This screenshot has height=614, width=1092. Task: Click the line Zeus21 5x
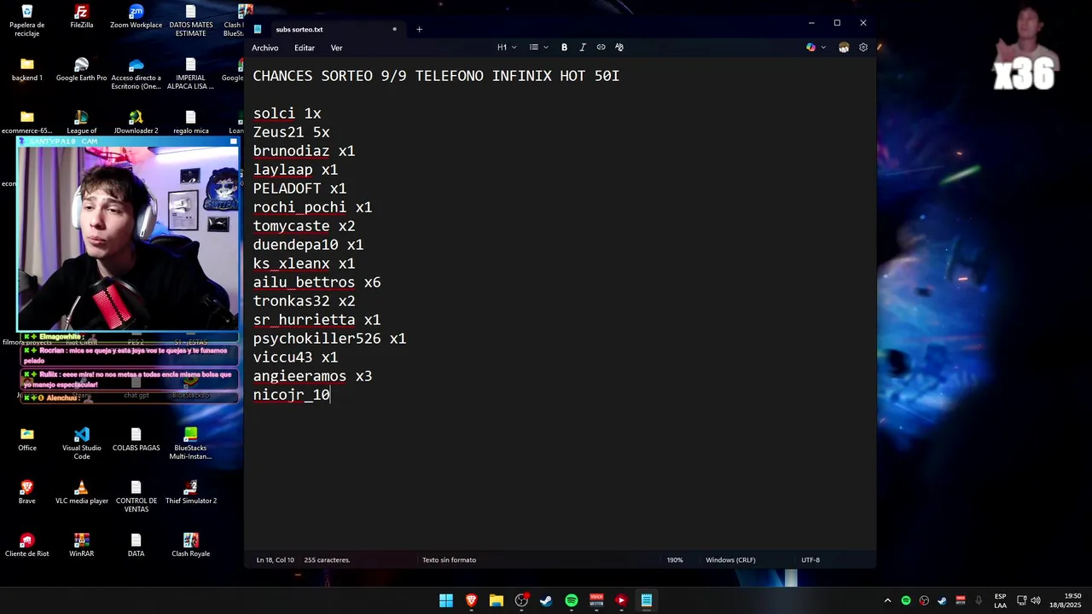tap(291, 132)
